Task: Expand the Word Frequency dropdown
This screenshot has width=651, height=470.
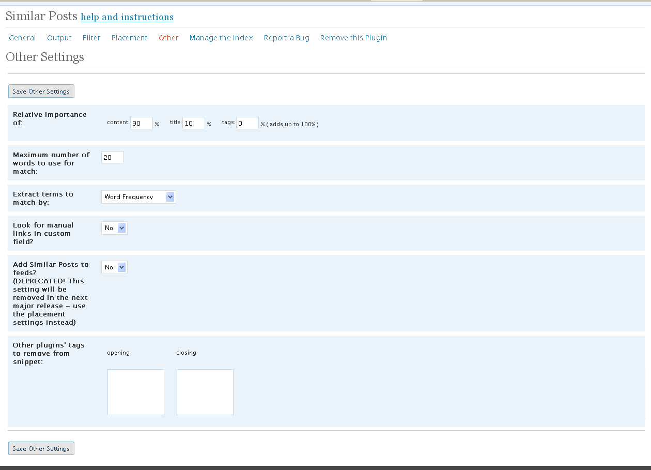Action: point(138,197)
